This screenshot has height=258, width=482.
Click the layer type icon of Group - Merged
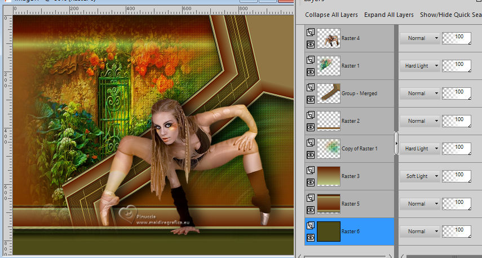pos(311,87)
